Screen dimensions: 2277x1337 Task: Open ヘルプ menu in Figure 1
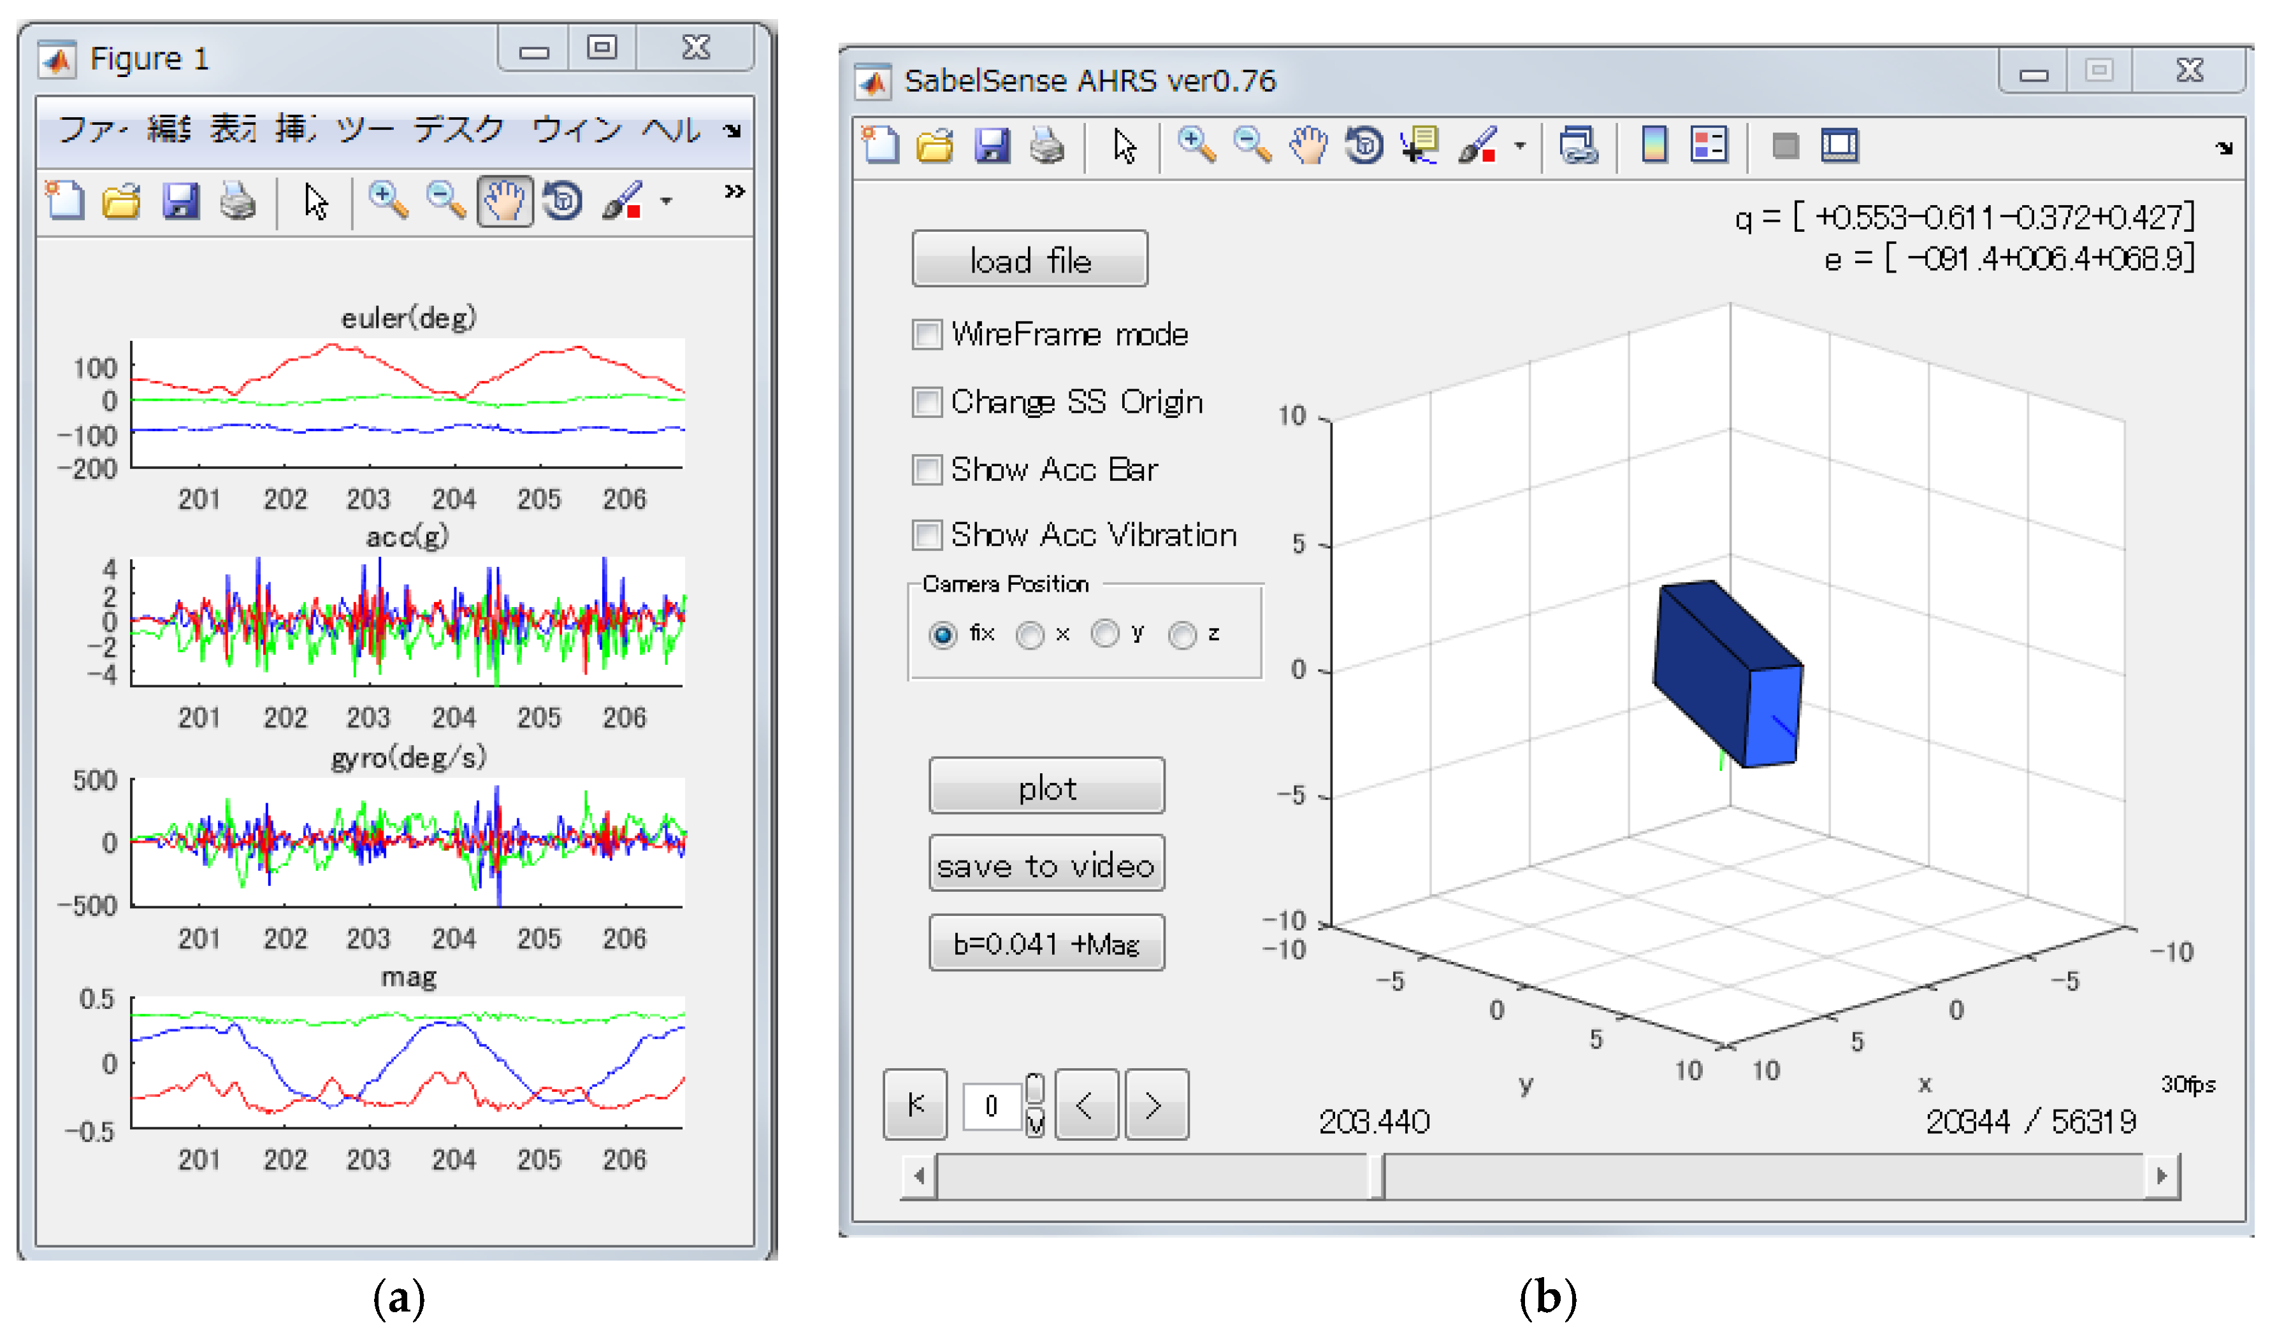pyautogui.click(x=670, y=130)
